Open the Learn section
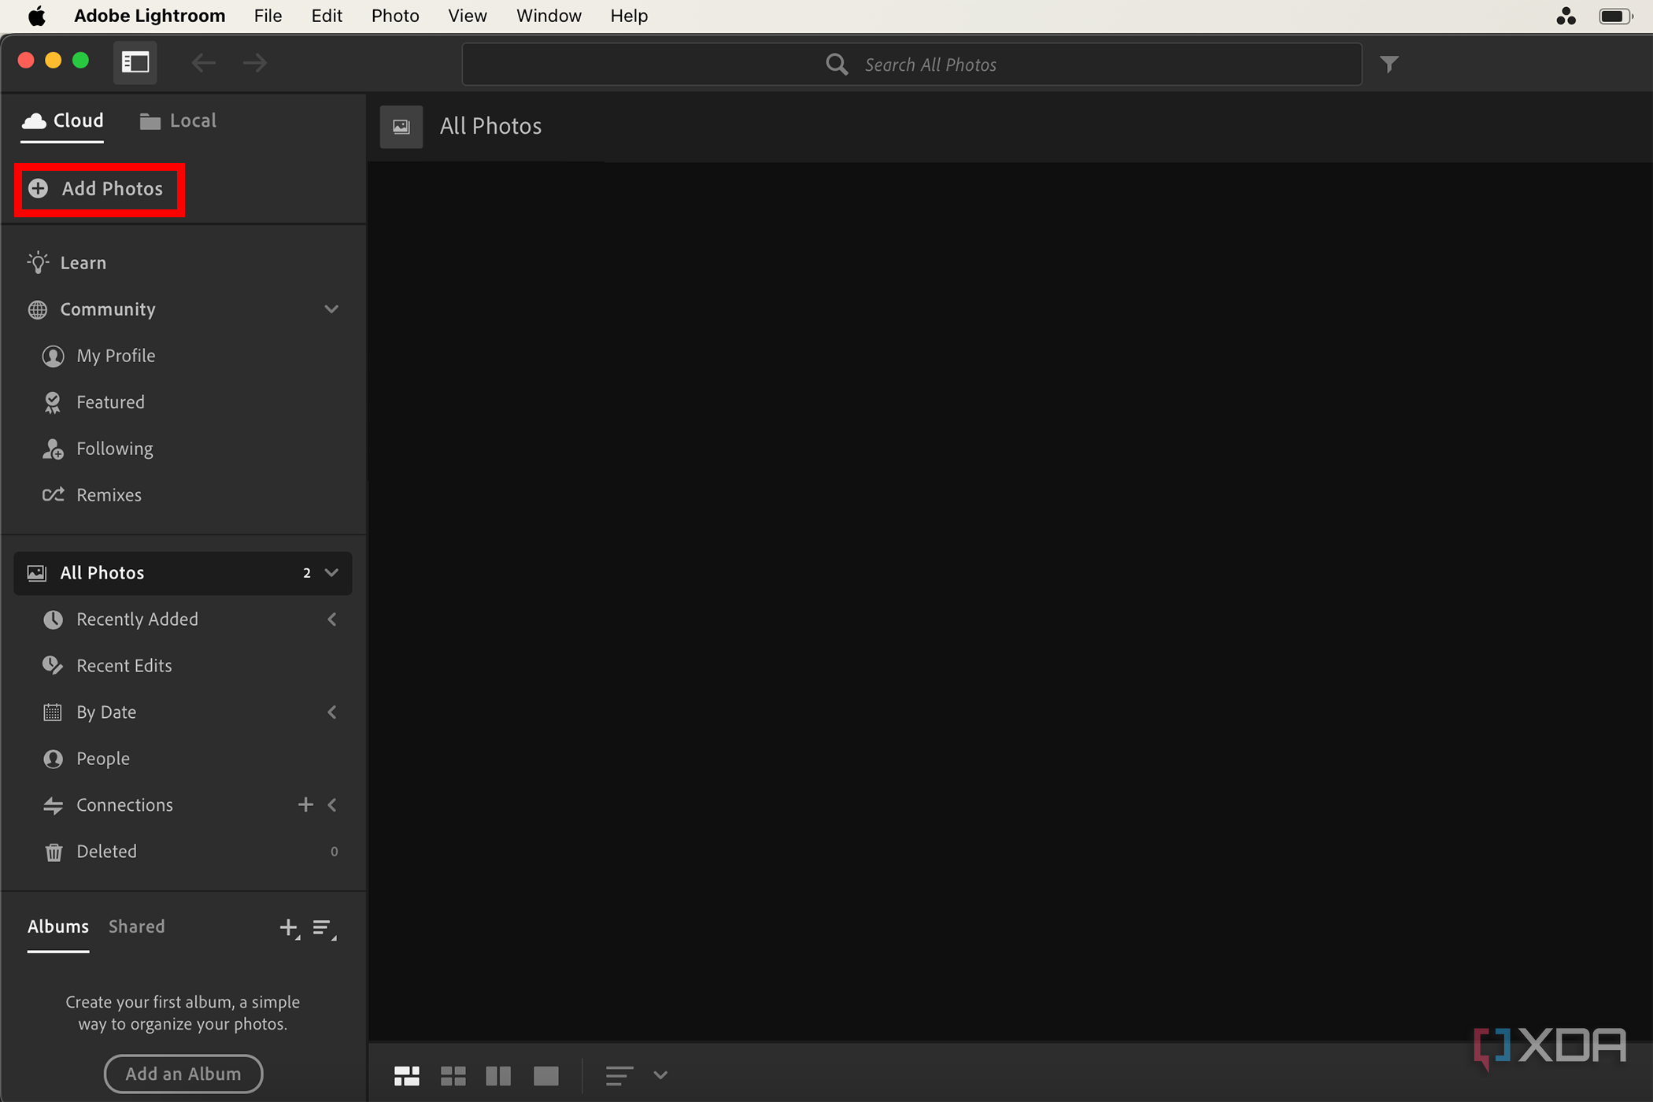The height and width of the screenshot is (1102, 1653). coord(83,262)
